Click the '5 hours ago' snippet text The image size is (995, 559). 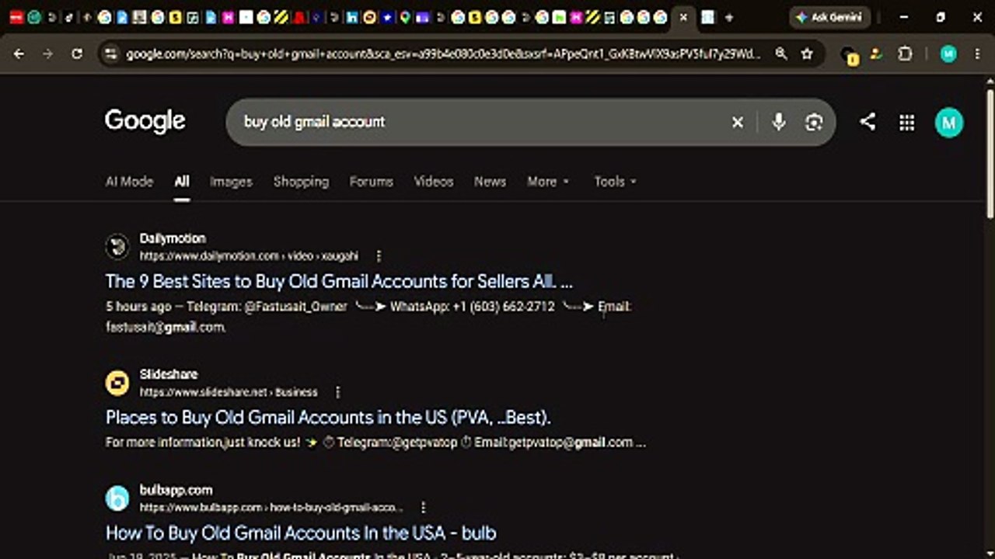(138, 307)
